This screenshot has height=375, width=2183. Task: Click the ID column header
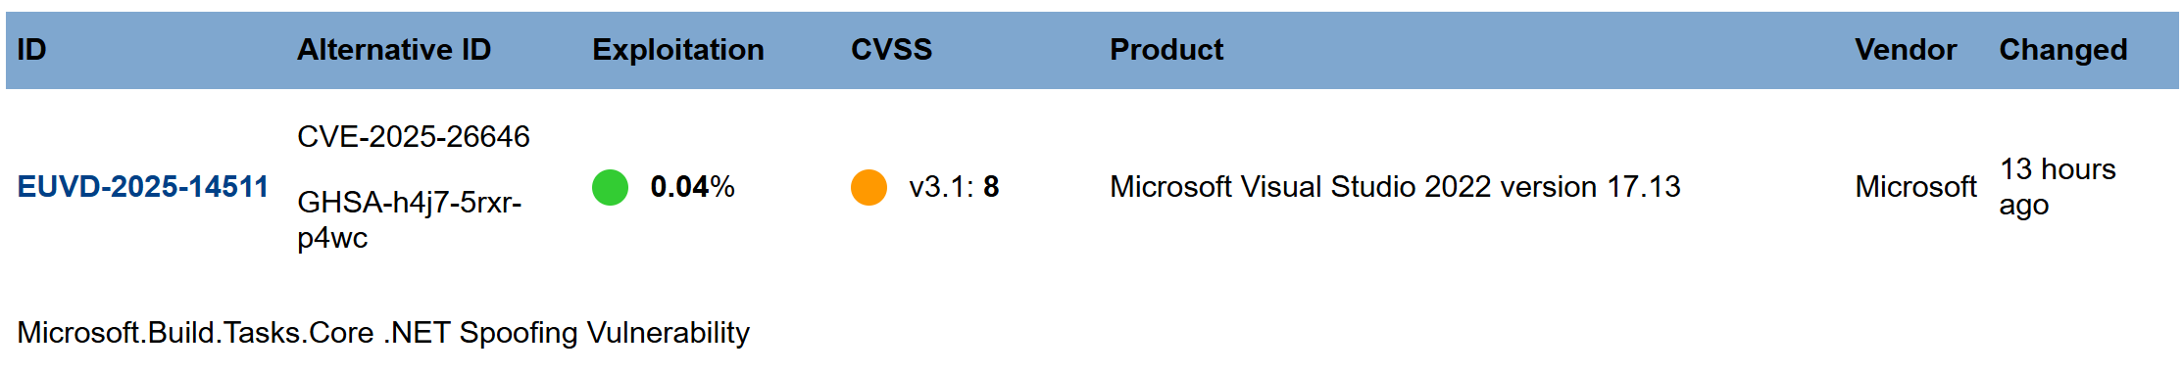[x=31, y=50]
